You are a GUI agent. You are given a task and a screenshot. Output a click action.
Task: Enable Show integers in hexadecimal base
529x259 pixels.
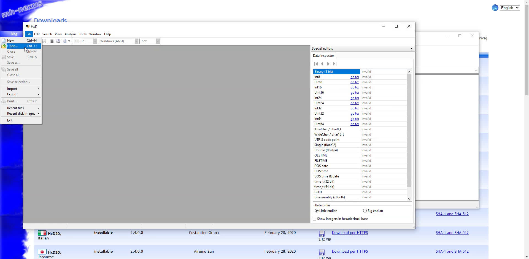pyautogui.click(x=315, y=219)
